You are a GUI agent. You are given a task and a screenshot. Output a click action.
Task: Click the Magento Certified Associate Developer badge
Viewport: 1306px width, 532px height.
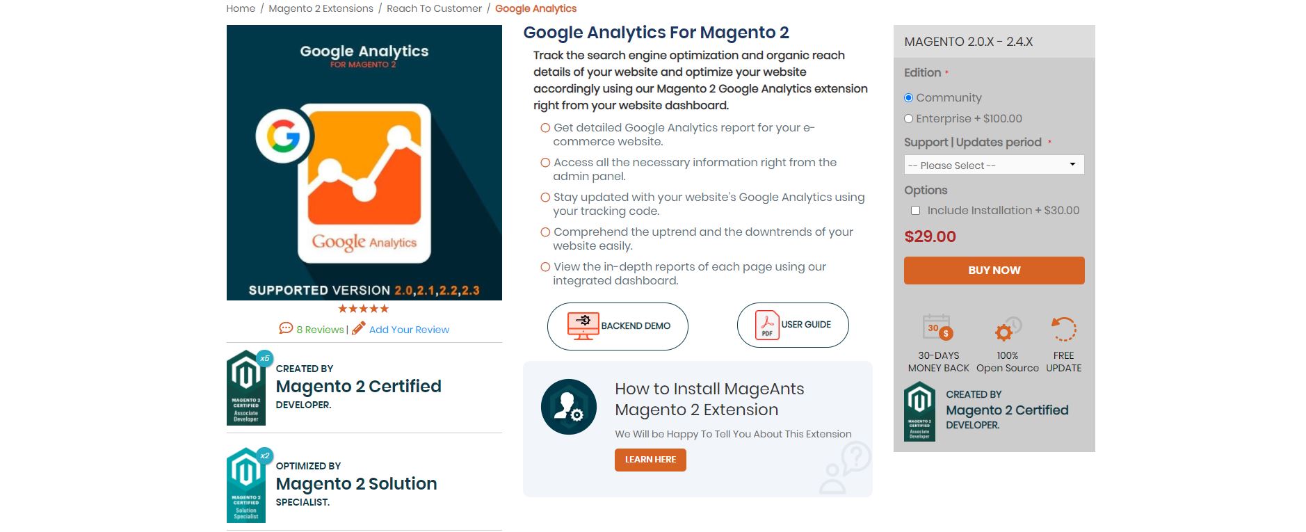point(246,387)
